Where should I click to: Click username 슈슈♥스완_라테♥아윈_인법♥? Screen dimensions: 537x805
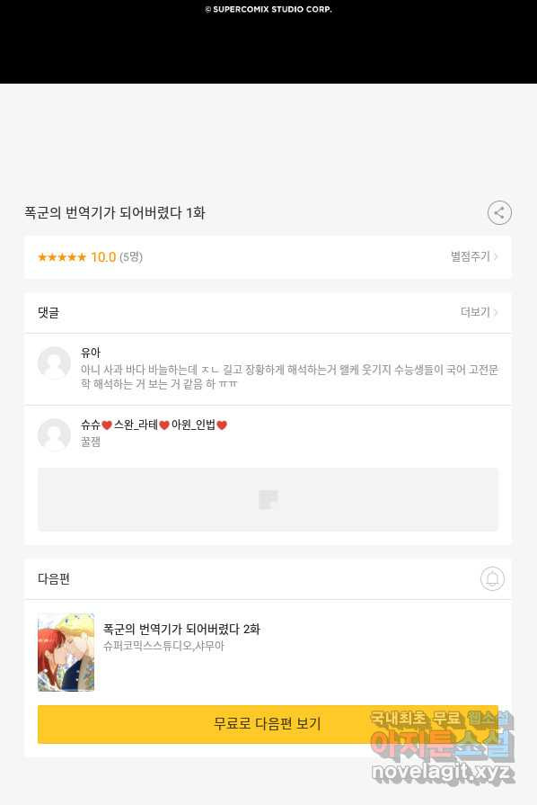coord(154,425)
